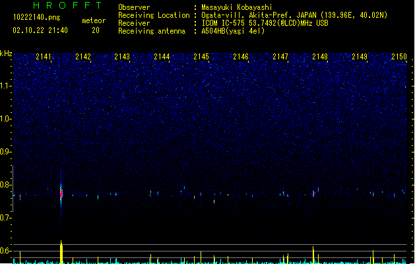Click the 2149 time axis marker
This screenshot has height=264, width=415.
coord(360,57)
